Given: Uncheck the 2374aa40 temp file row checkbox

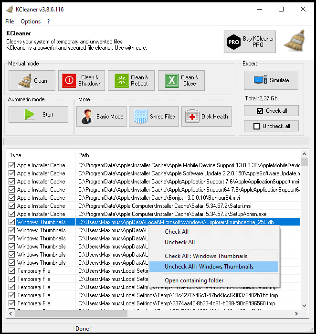Looking at the screenshot, I should tap(12, 303).
